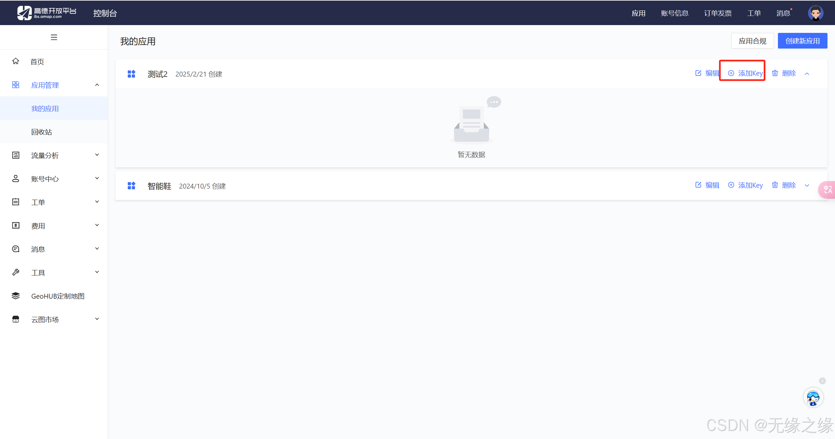Click the 智能鞋 app grid icon
Screen dimensions: 835x439
(x=131, y=186)
